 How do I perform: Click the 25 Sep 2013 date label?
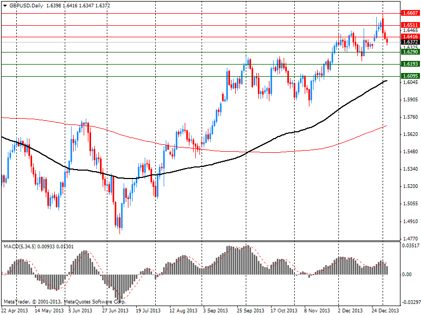tap(250, 310)
